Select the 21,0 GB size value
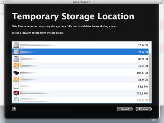 143,45
